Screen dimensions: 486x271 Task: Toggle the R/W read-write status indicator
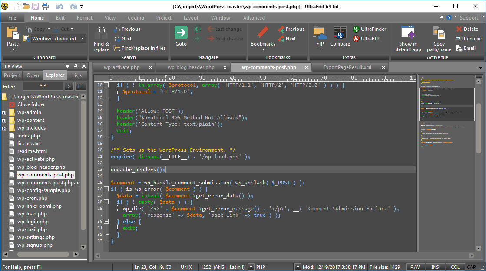pos(415,267)
